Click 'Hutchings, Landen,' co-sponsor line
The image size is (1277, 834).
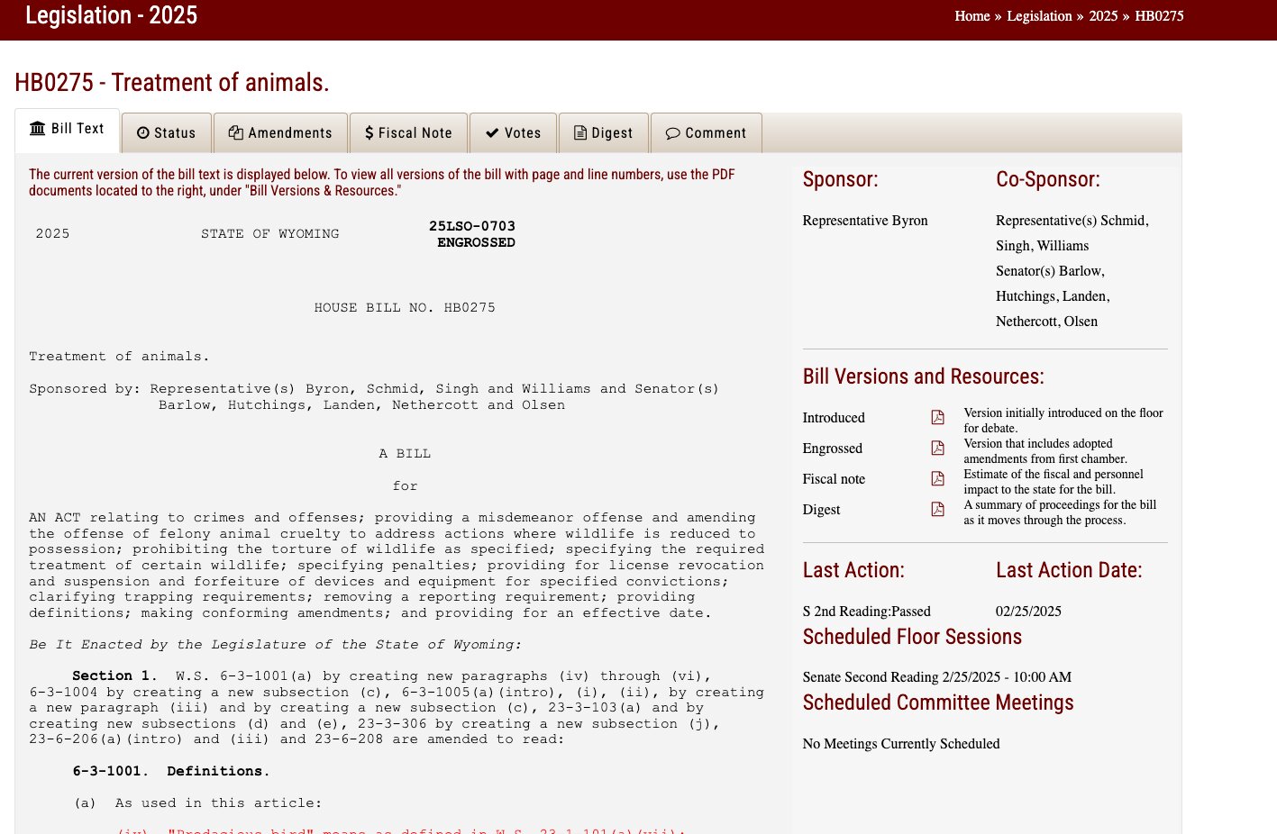tap(1053, 296)
